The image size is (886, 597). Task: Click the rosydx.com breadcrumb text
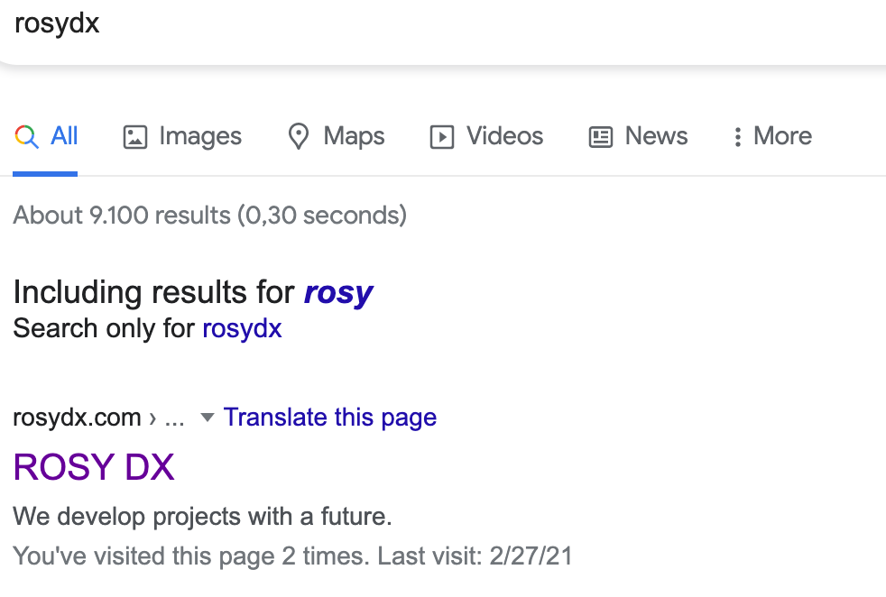(x=77, y=418)
